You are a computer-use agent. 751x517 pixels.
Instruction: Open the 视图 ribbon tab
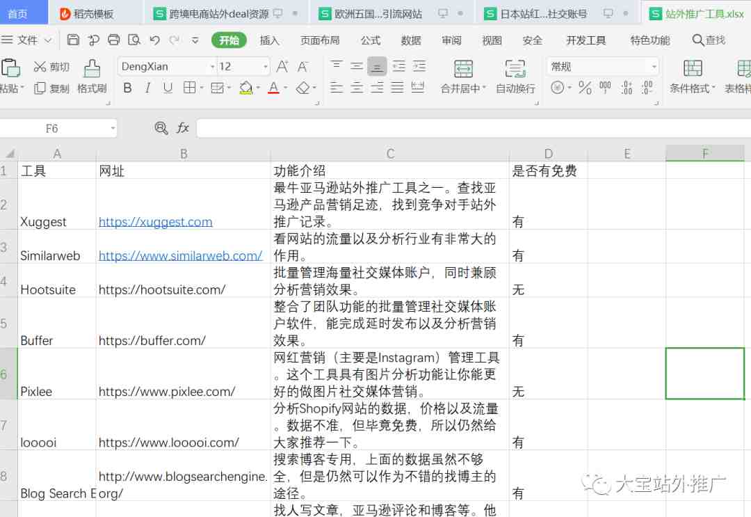tap(492, 40)
